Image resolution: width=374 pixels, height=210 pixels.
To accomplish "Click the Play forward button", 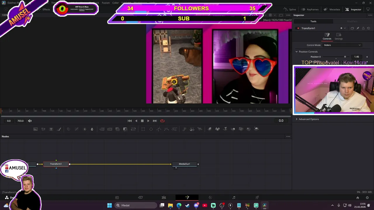I will pos(148,121).
